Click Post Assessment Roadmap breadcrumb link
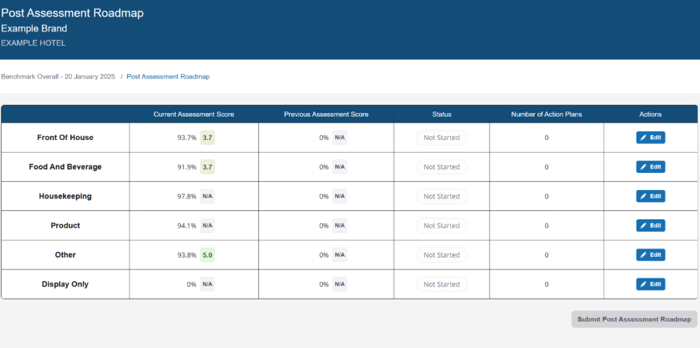 point(168,76)
